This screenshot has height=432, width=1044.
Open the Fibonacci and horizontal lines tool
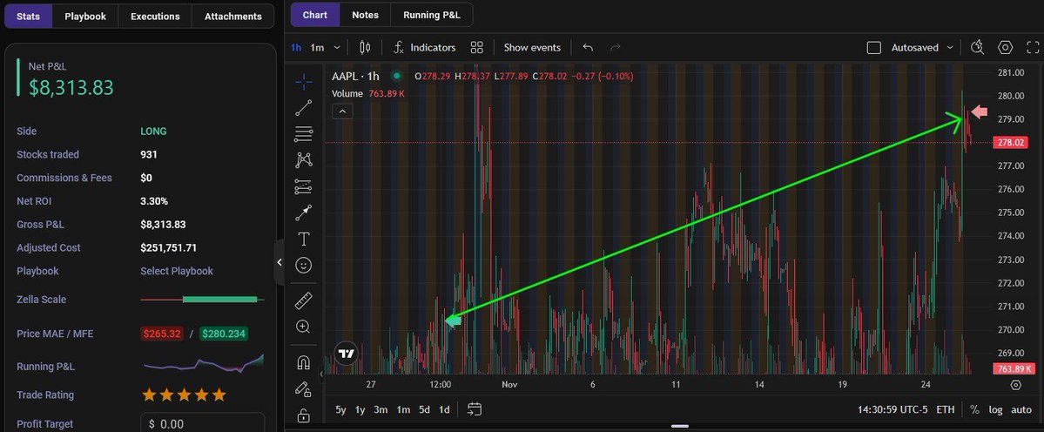click(x=304, y=134)
